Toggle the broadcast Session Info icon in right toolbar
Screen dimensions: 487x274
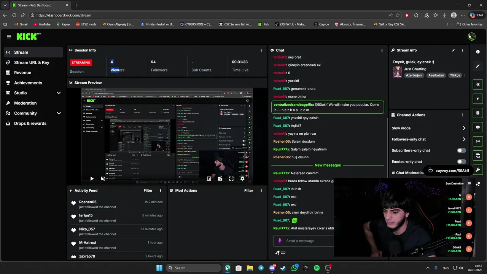(478, 141)
